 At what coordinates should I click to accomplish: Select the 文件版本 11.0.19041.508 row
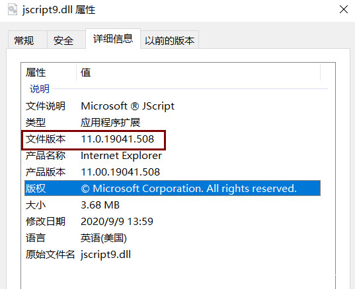(x=173, y=139)
